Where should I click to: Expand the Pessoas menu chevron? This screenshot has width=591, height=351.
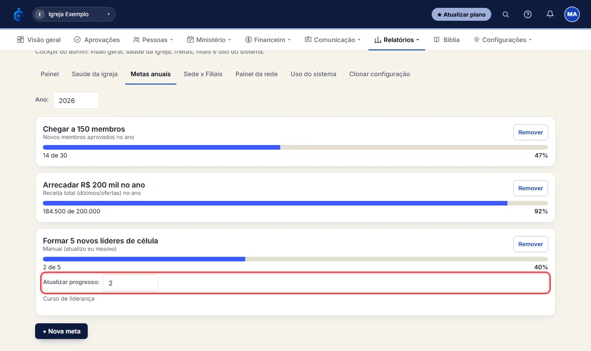172,40
